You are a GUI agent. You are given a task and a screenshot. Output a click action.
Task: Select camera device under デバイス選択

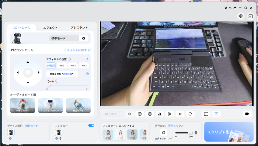(11, 132)
